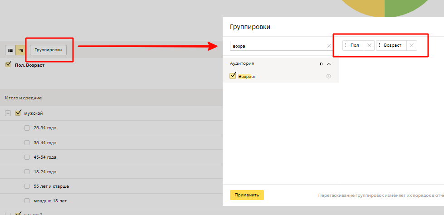Remove the Пол grouping chip
Image resolution: width=444 pixels, height=215 pixels.
click(369, 45)
